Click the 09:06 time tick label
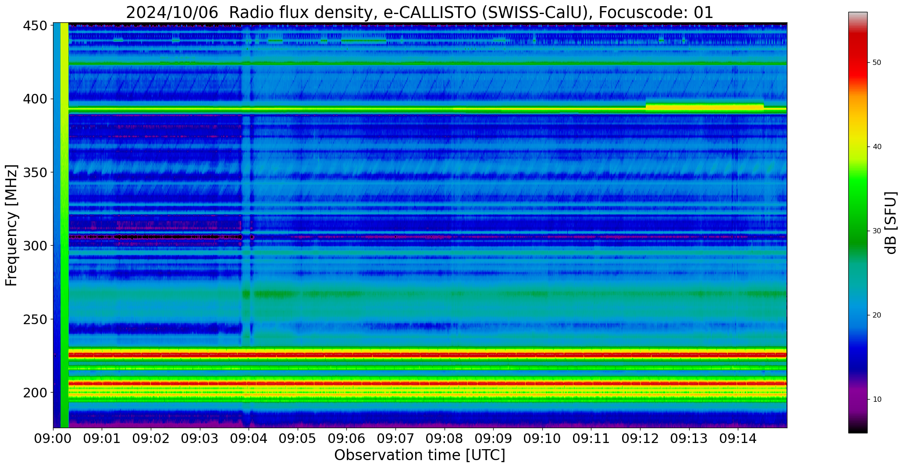Viewport: 904px width, 468px height. (x=347, y=439)
